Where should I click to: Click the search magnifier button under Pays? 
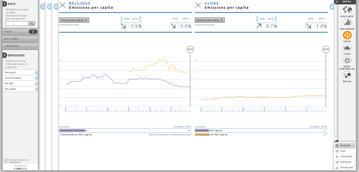click(x=32, y=23)
